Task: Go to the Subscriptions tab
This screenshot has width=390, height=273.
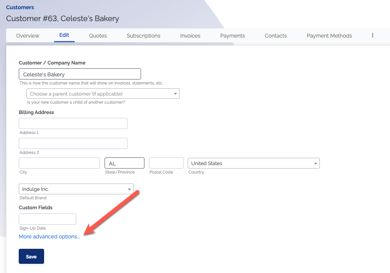Action: [143, 36]
